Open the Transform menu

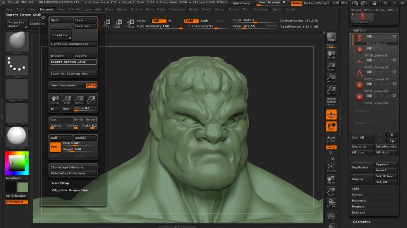point(260,10)
